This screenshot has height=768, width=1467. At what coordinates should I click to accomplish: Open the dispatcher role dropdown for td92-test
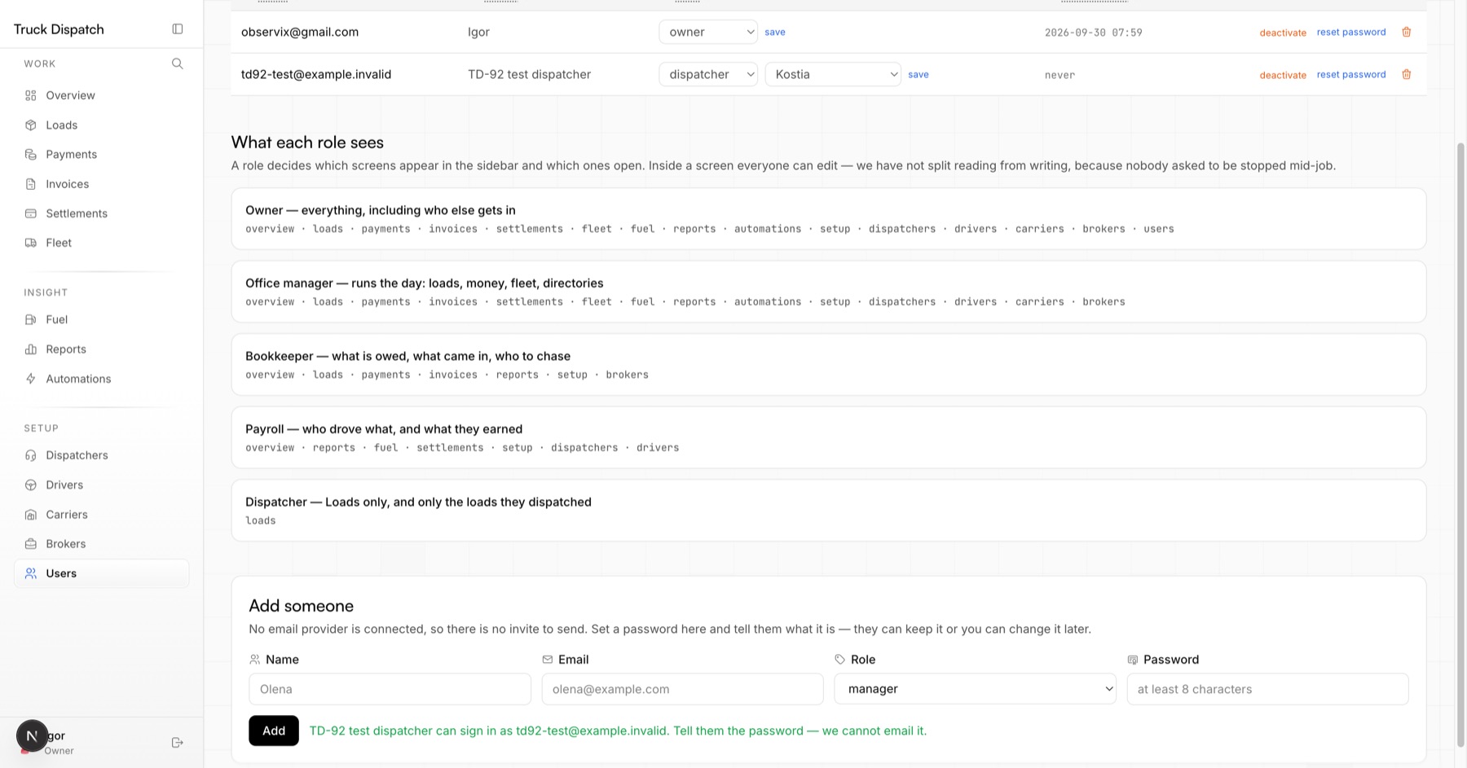[x=708, y=74]
